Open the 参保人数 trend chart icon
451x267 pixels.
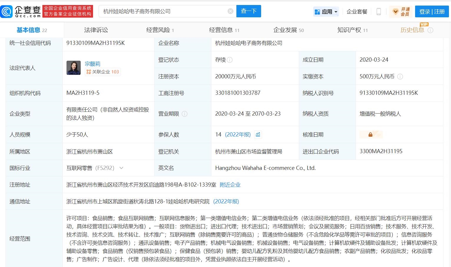[258, 134]
